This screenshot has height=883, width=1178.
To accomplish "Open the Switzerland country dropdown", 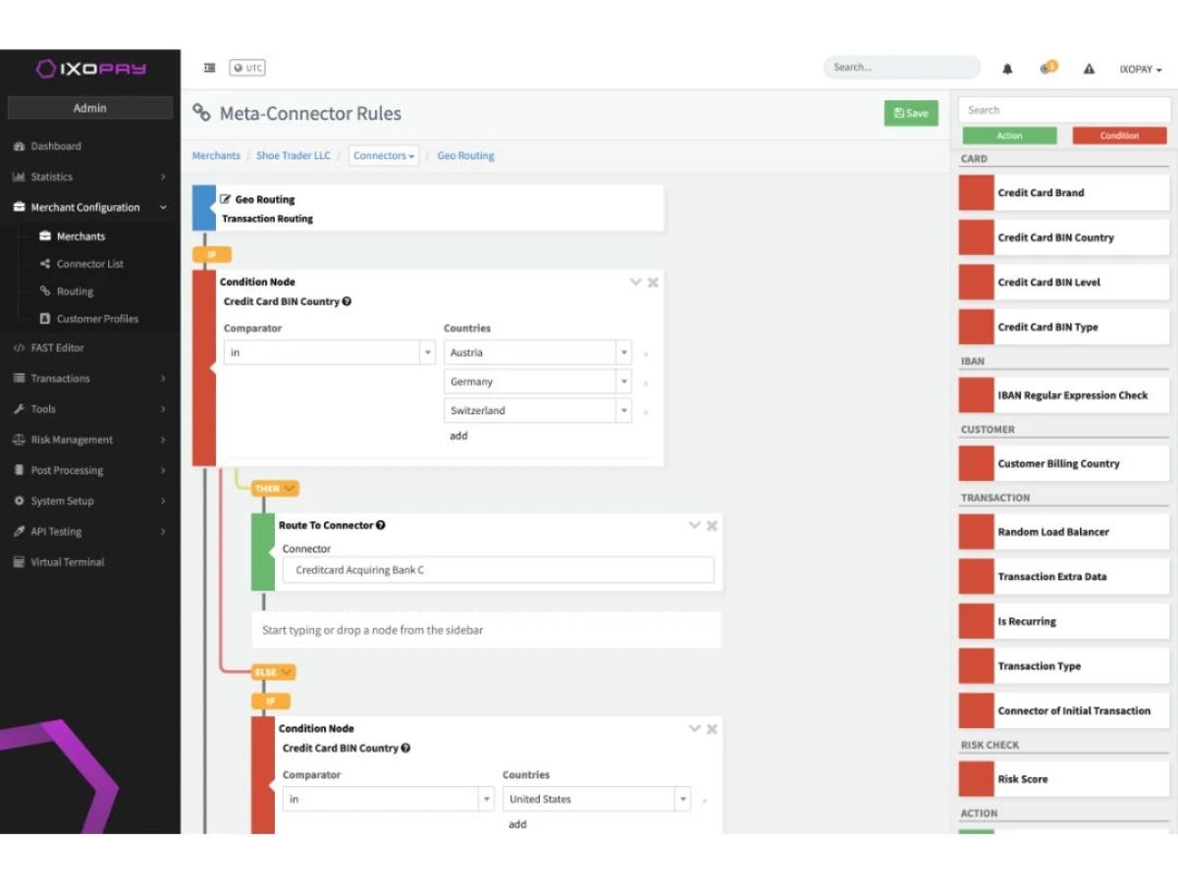I will pos(538,410).
